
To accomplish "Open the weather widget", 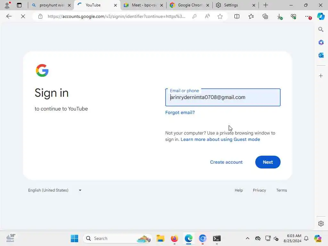I will pyautogui.click(x=11, y=238).
